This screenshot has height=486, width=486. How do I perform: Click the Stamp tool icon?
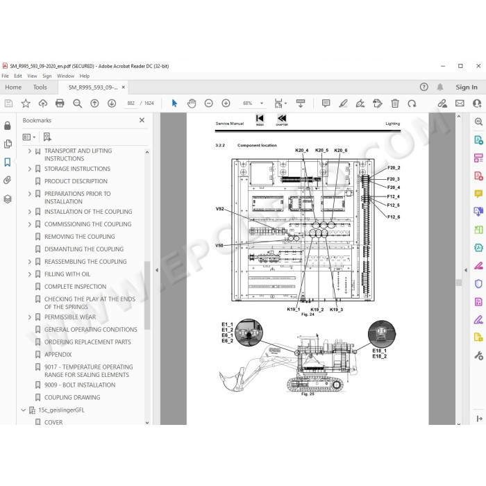(x=378, y=103)
